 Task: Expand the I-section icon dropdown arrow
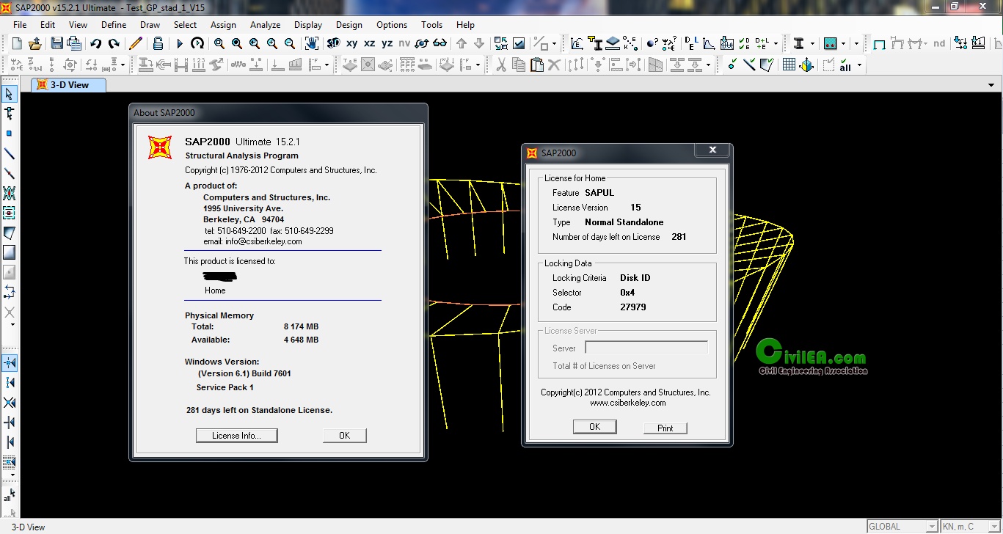tap(812, 44)
